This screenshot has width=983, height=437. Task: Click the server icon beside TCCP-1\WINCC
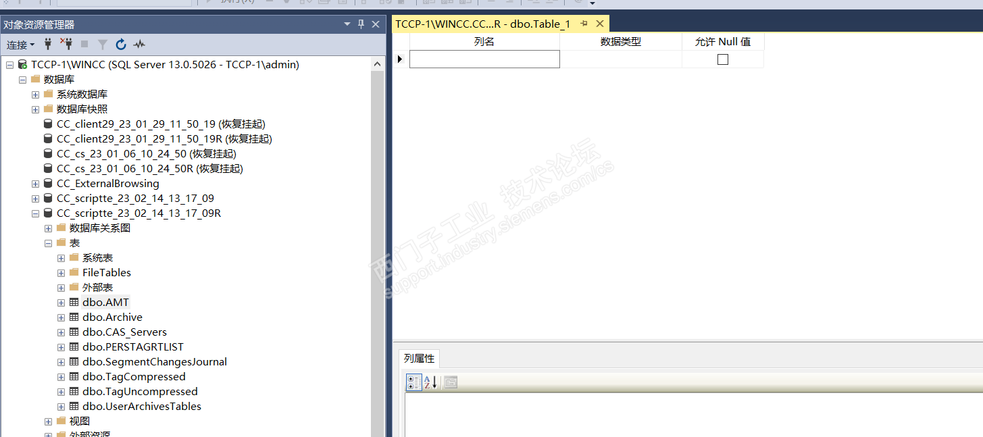click(x=22, y=65)
